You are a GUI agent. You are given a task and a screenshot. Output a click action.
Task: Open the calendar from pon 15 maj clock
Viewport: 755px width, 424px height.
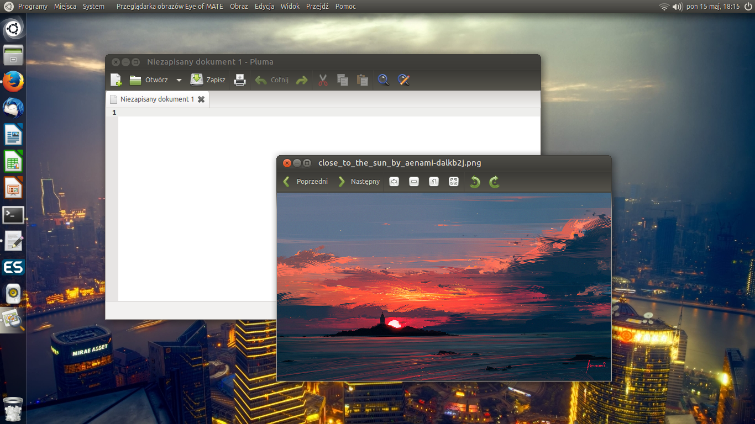click(713, 7)
